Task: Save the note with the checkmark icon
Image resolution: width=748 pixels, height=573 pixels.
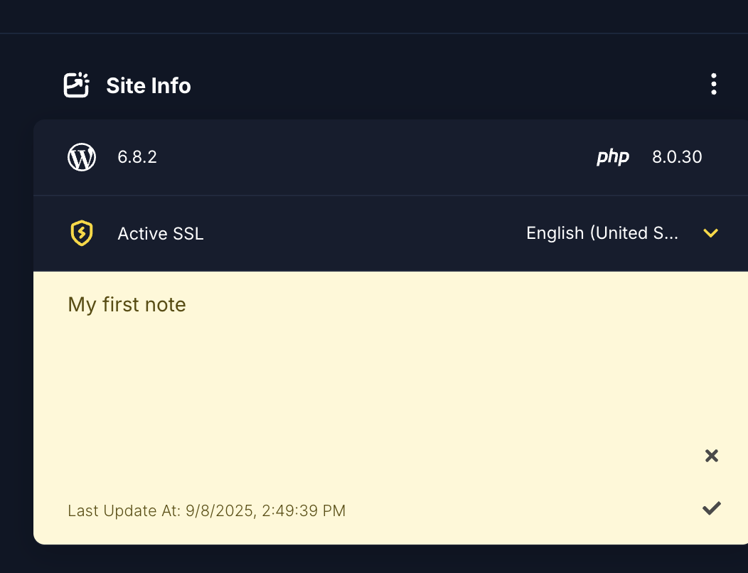Action: (x=712, y=508)
